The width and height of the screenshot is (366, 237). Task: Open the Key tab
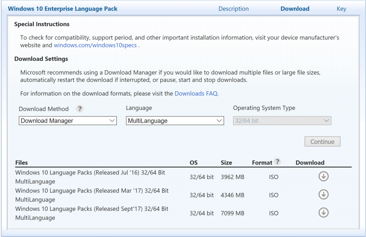point(341,9)
